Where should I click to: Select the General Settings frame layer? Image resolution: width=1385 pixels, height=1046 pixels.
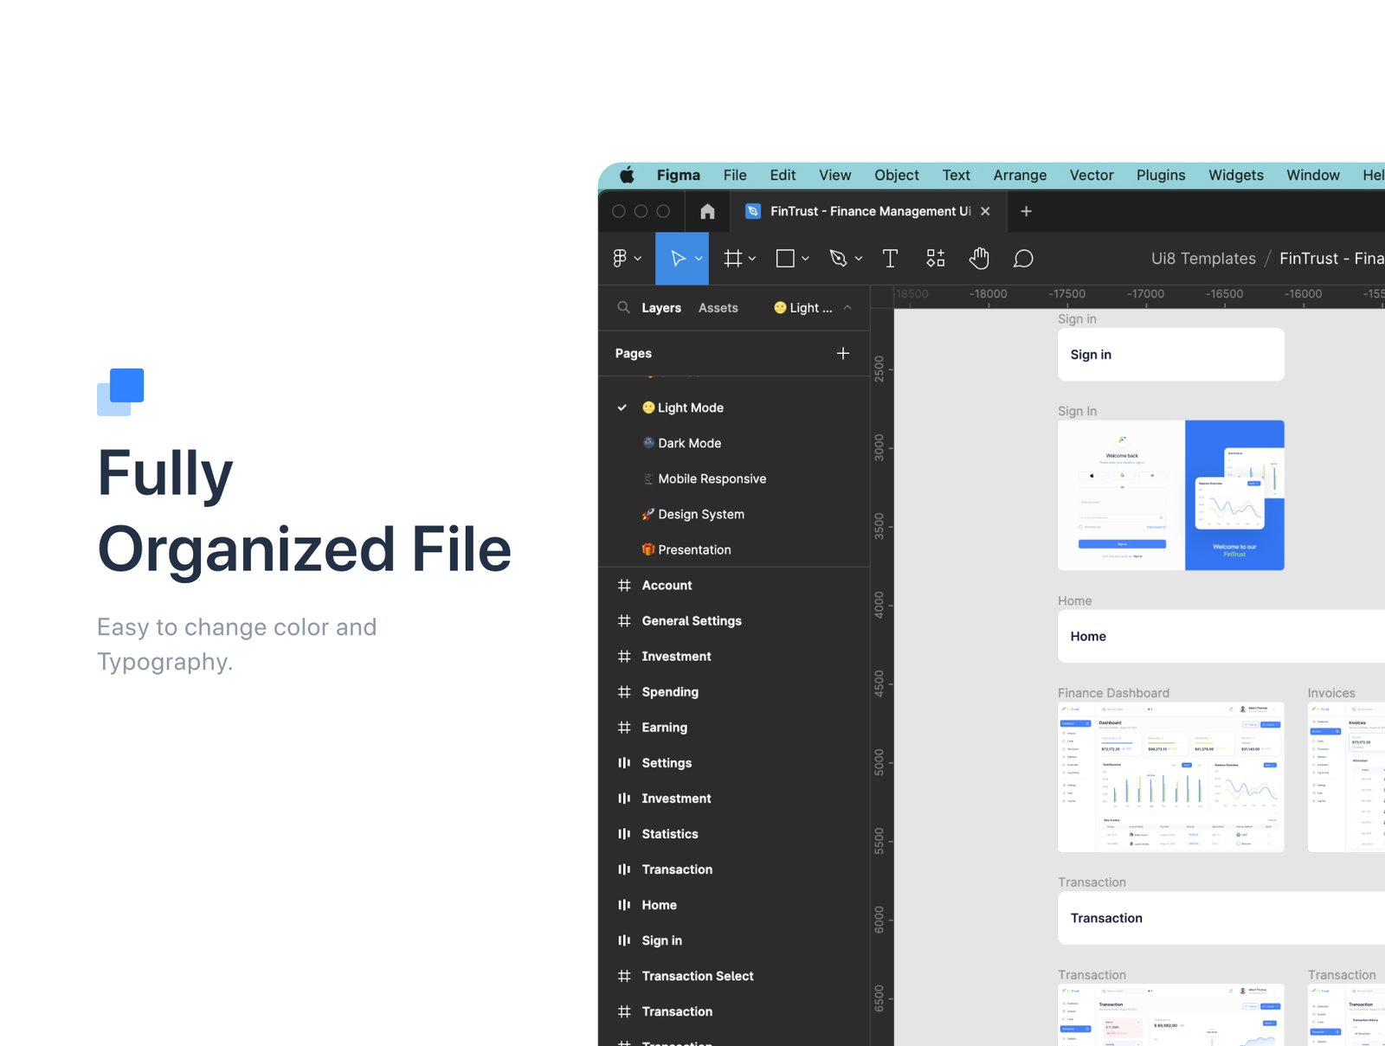tap(691, 621)
